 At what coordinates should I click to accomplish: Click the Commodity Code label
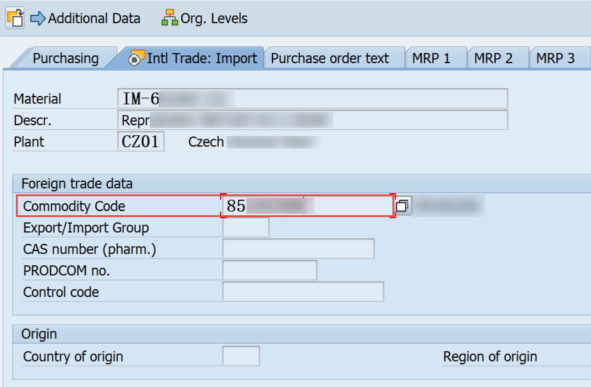(74, 206)
